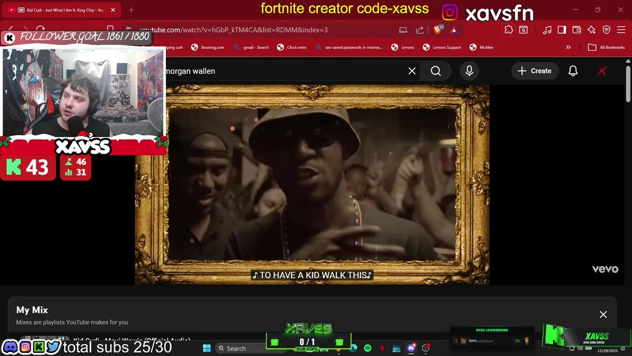Viewport: 632px width, 356px height.
Task: Open the Brave VPN shield icon
Action: coord(607,30)
